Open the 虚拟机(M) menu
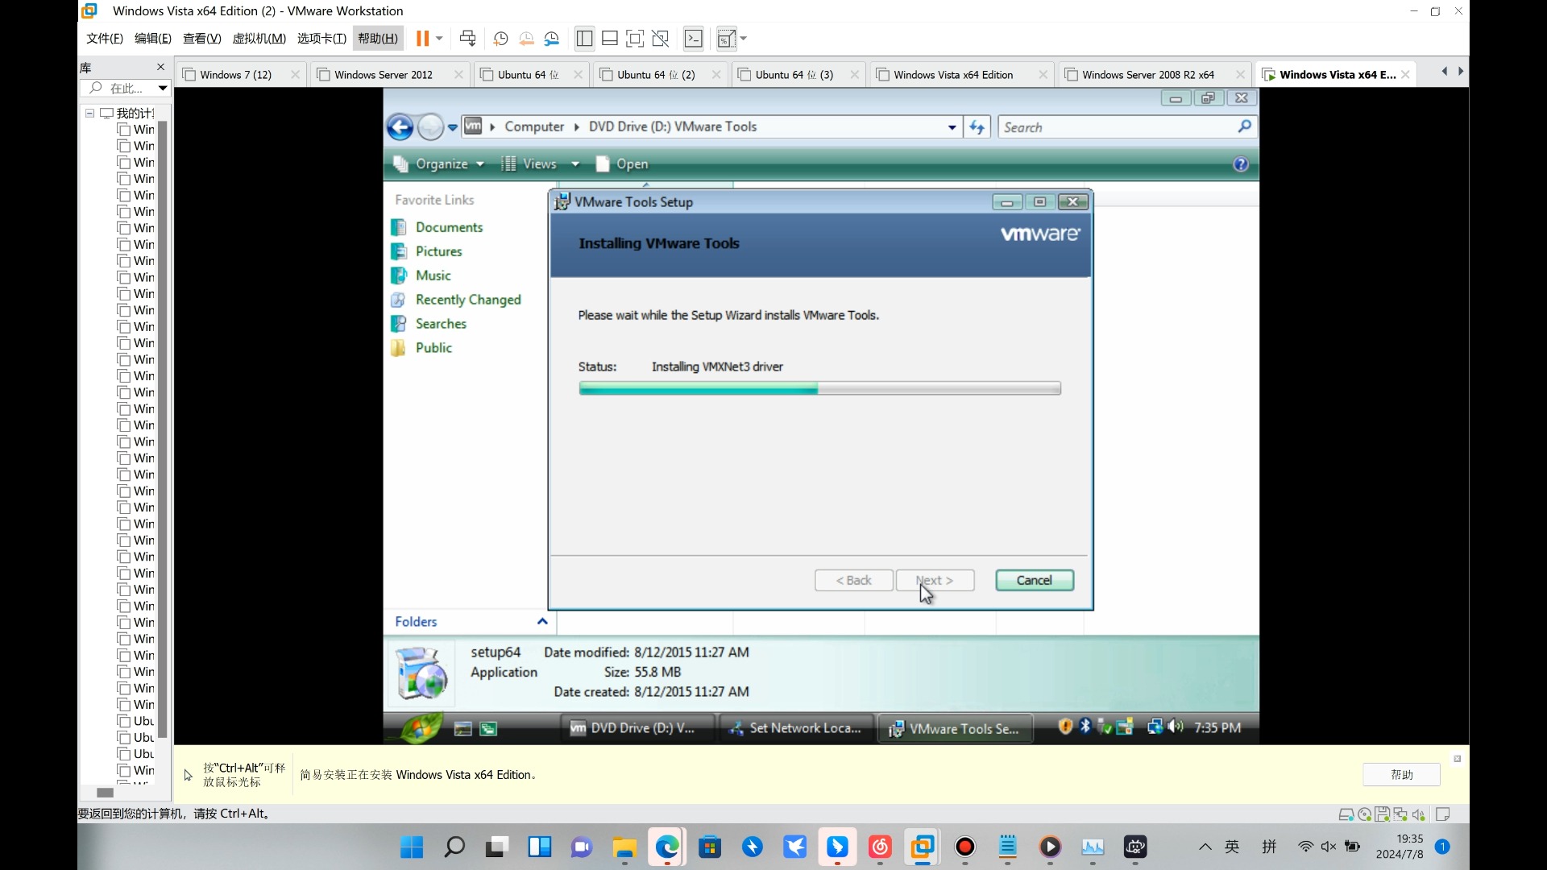This screenshot has height=870, width=1547. 259,39
